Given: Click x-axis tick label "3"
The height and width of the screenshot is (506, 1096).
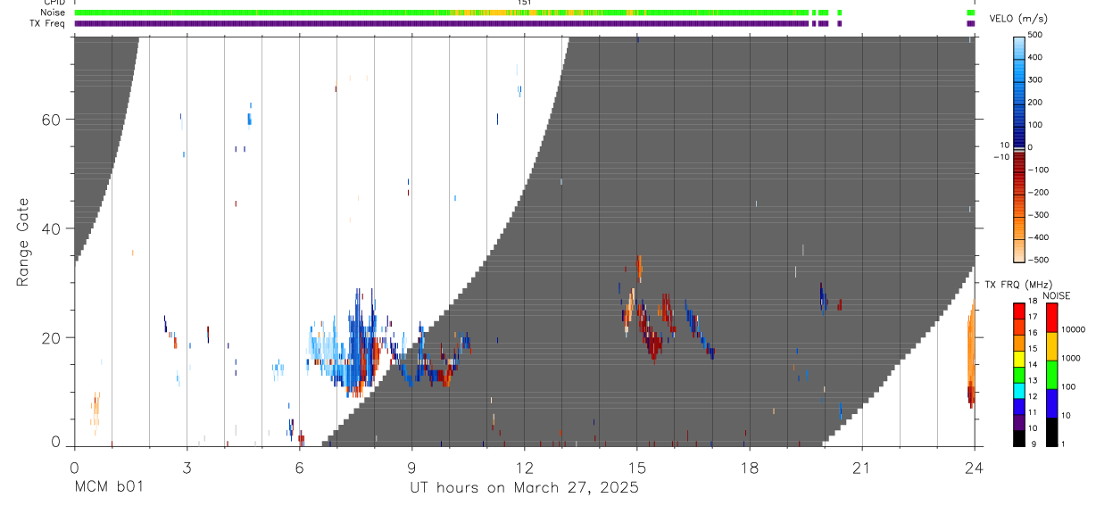Looking at the screenshot, I should tap(187, 468).
